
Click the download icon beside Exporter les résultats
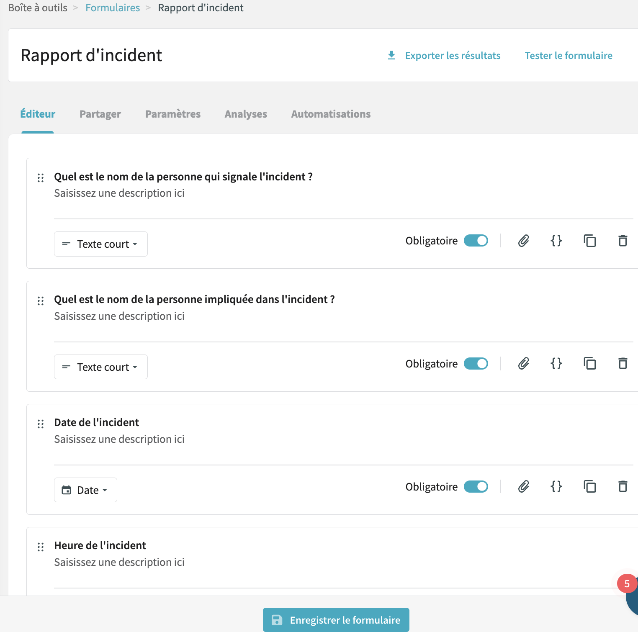[x=391, y=55]
